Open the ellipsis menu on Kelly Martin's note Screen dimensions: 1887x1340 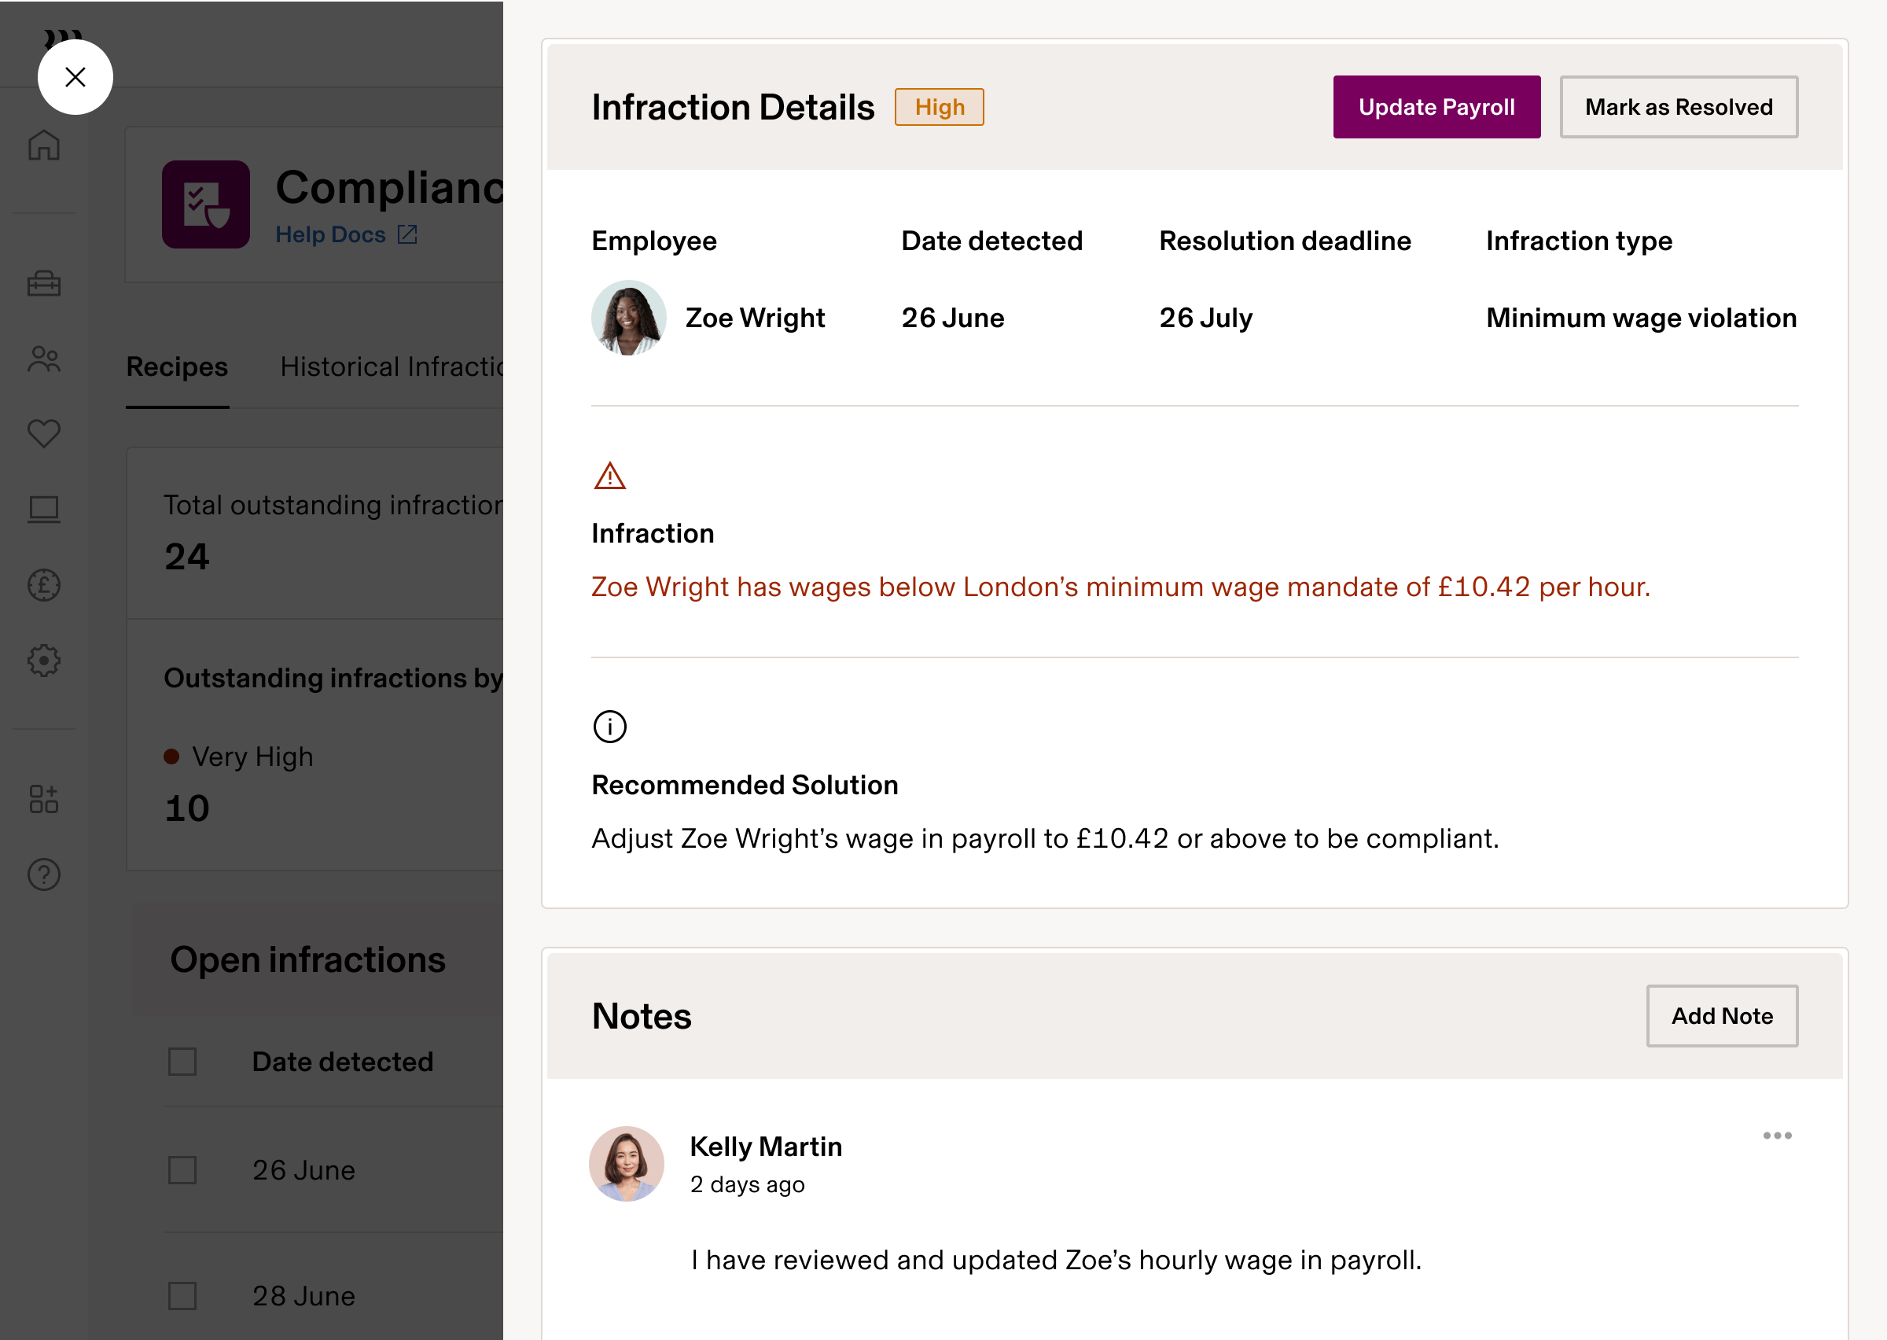(1777, 1136)
